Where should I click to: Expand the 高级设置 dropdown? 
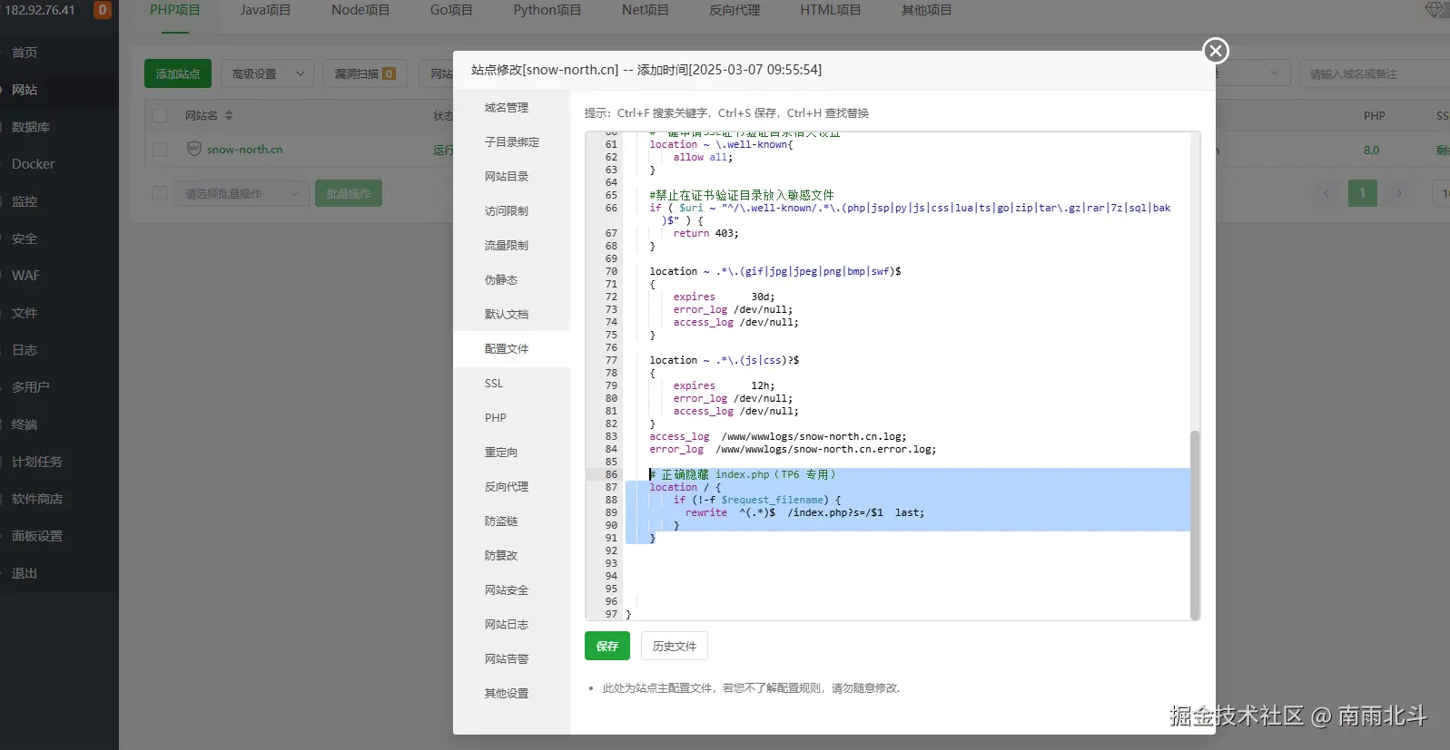pos(267,73)
